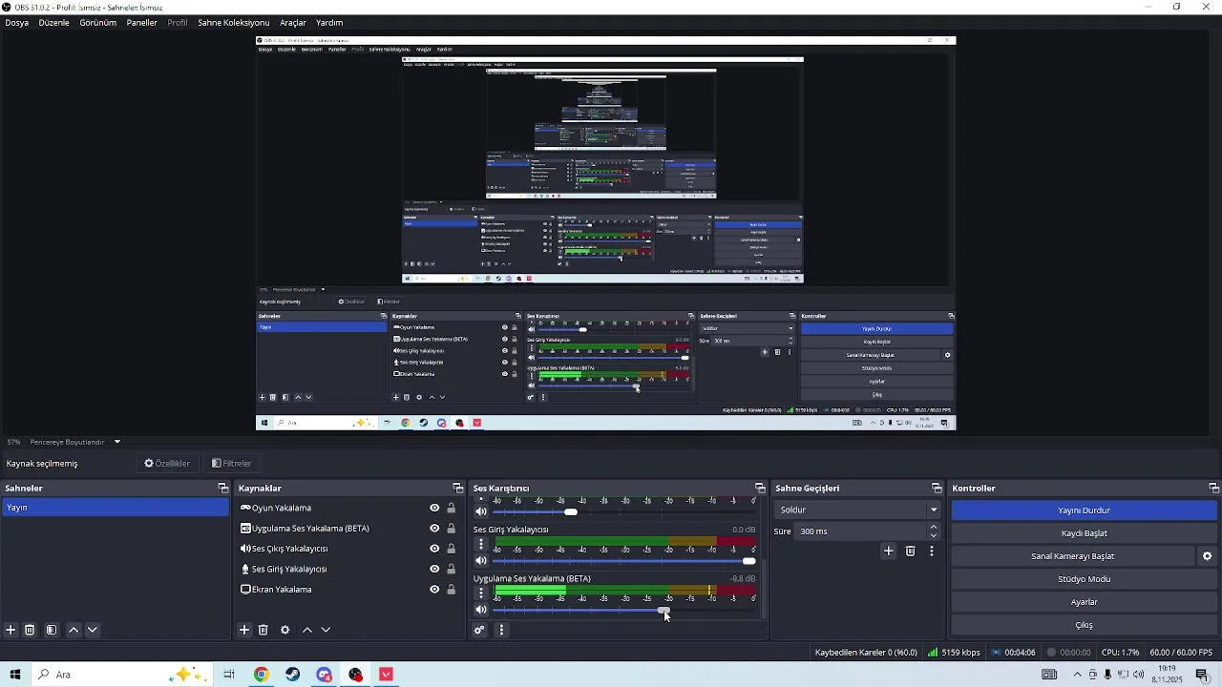Toggle visibility of Ekran Yakalama source
1222x687 pixels.
click(434, 590)
